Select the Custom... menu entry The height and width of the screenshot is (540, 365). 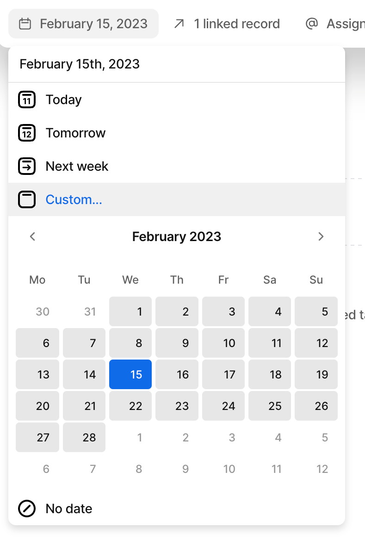click(x=74, y=199)
